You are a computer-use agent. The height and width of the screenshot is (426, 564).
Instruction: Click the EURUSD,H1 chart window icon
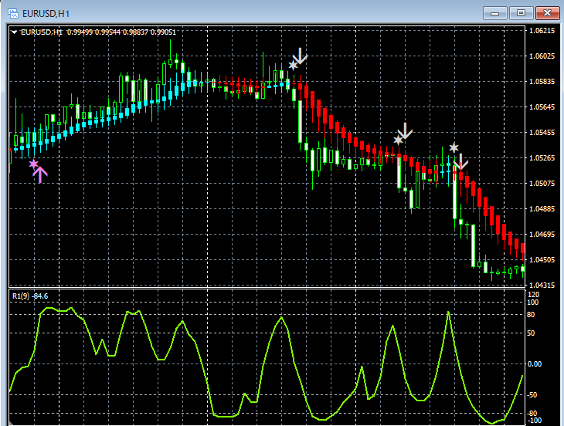[x=13, y=14]
